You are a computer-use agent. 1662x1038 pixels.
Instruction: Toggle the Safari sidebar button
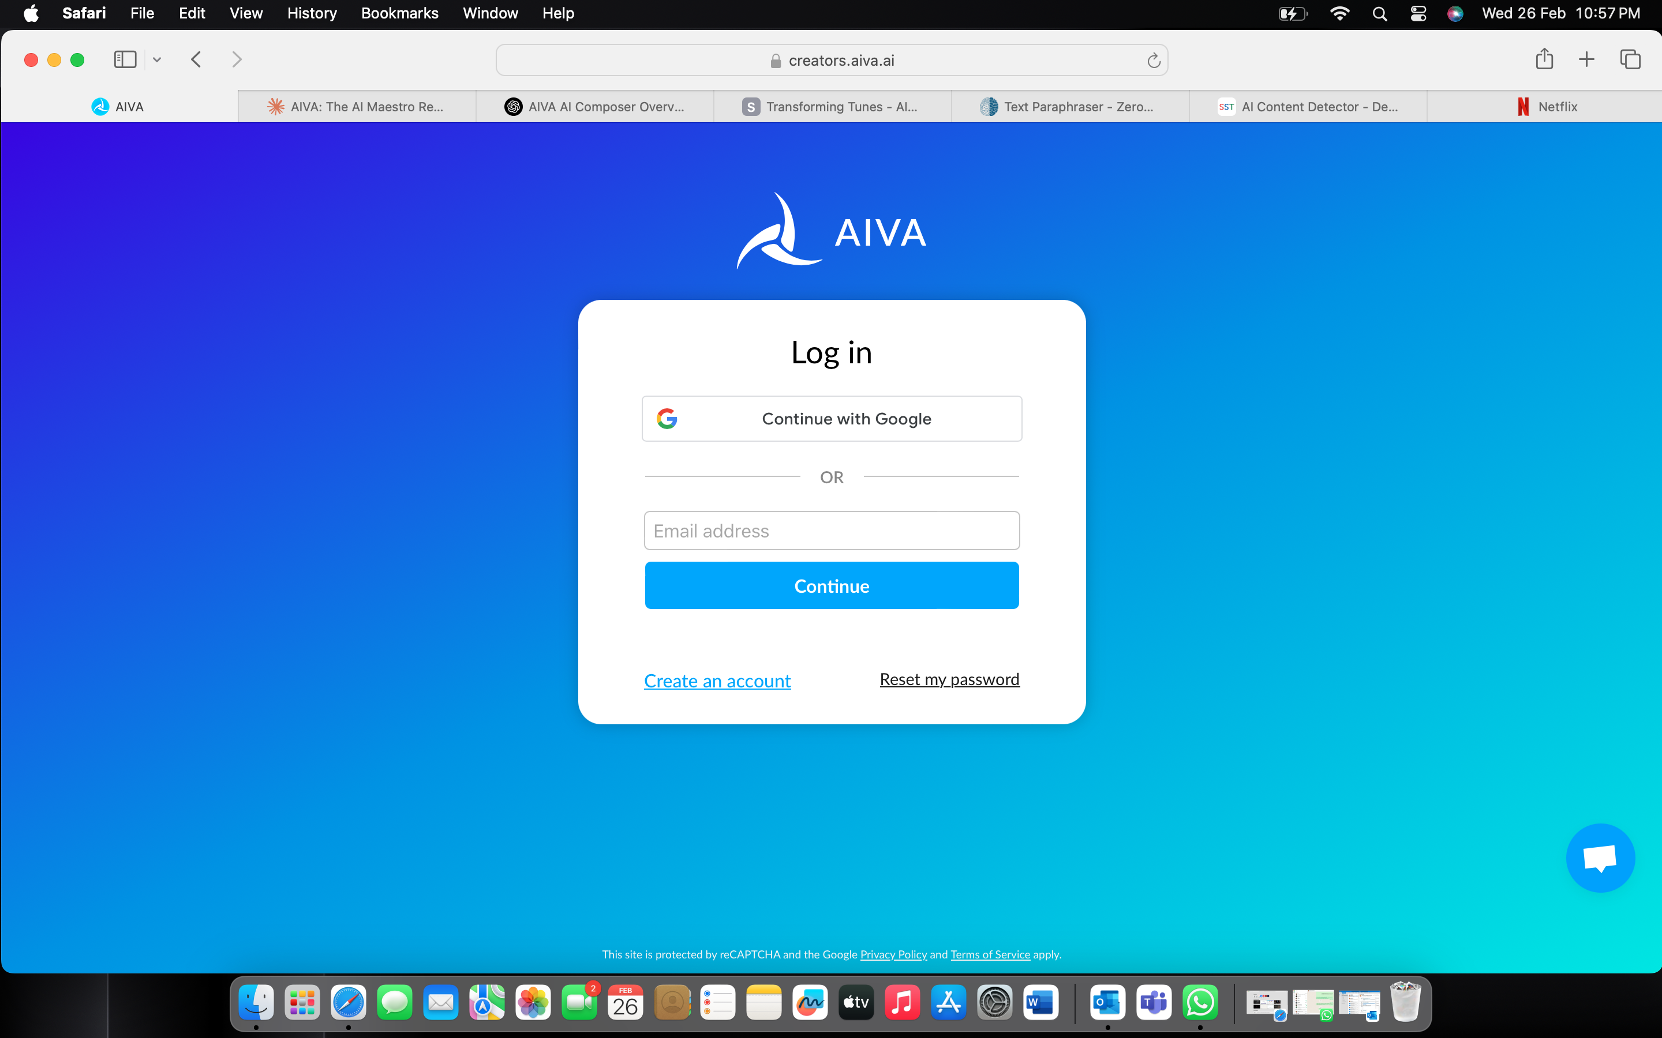125,60
